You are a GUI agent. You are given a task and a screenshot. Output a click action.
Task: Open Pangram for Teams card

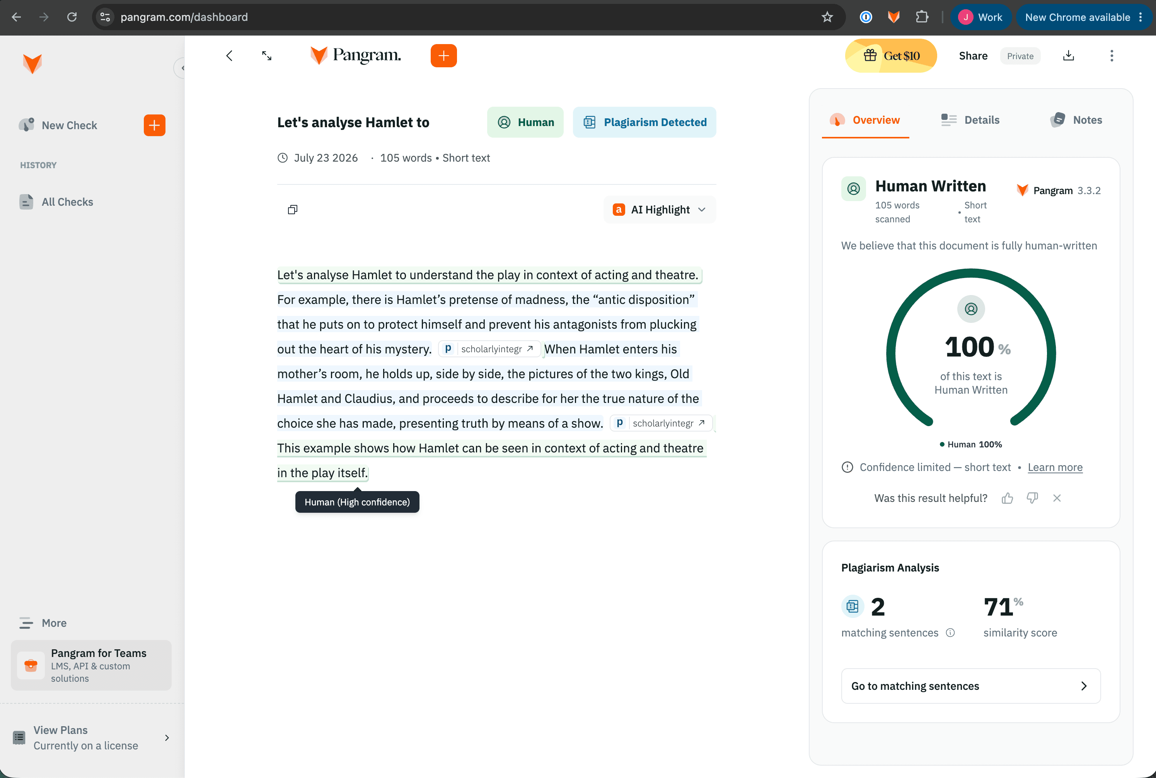91,665
